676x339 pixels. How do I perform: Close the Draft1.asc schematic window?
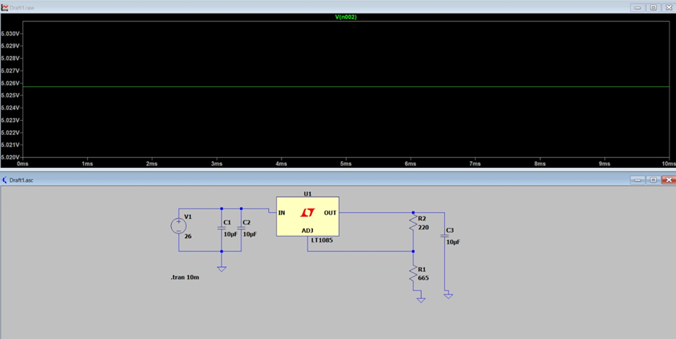[x=668, y=179]
